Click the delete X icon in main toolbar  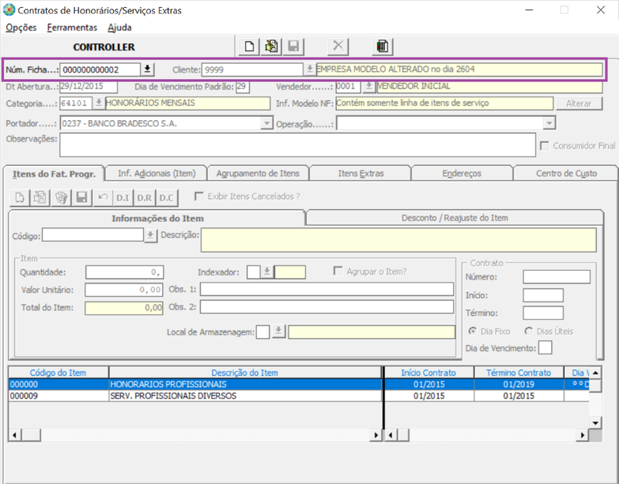(338, 46)
